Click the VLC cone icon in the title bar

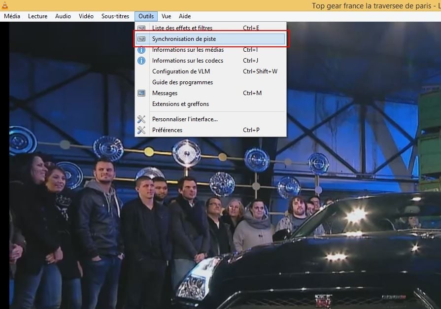(5, 5)
